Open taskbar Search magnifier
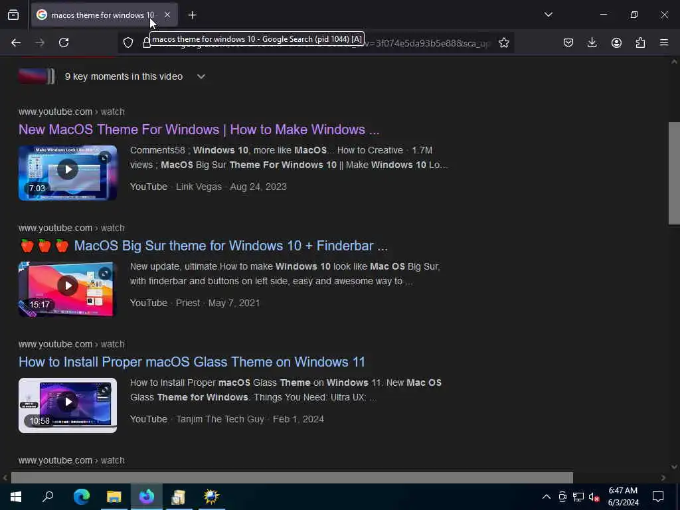This screenshot has height=510, width=680. click(x=48, y=497)
